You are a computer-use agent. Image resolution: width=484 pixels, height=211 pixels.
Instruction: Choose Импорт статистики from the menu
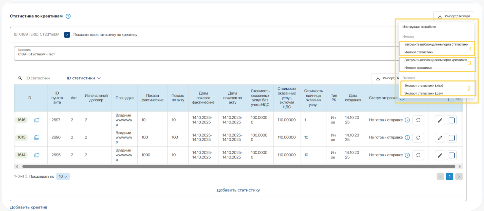tap(419, 52)
